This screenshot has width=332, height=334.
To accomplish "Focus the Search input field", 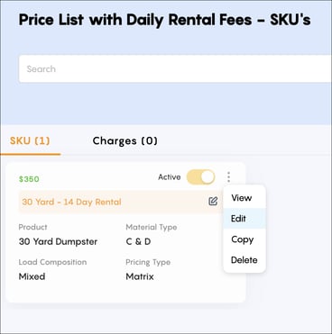I will [x=175, y=68].
